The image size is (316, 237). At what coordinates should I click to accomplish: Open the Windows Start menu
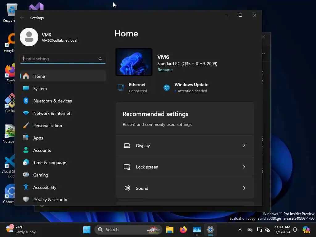coord(87,230)
